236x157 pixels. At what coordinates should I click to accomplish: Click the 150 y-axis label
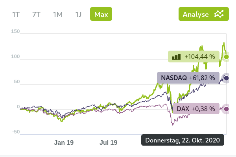click(16, 31)
